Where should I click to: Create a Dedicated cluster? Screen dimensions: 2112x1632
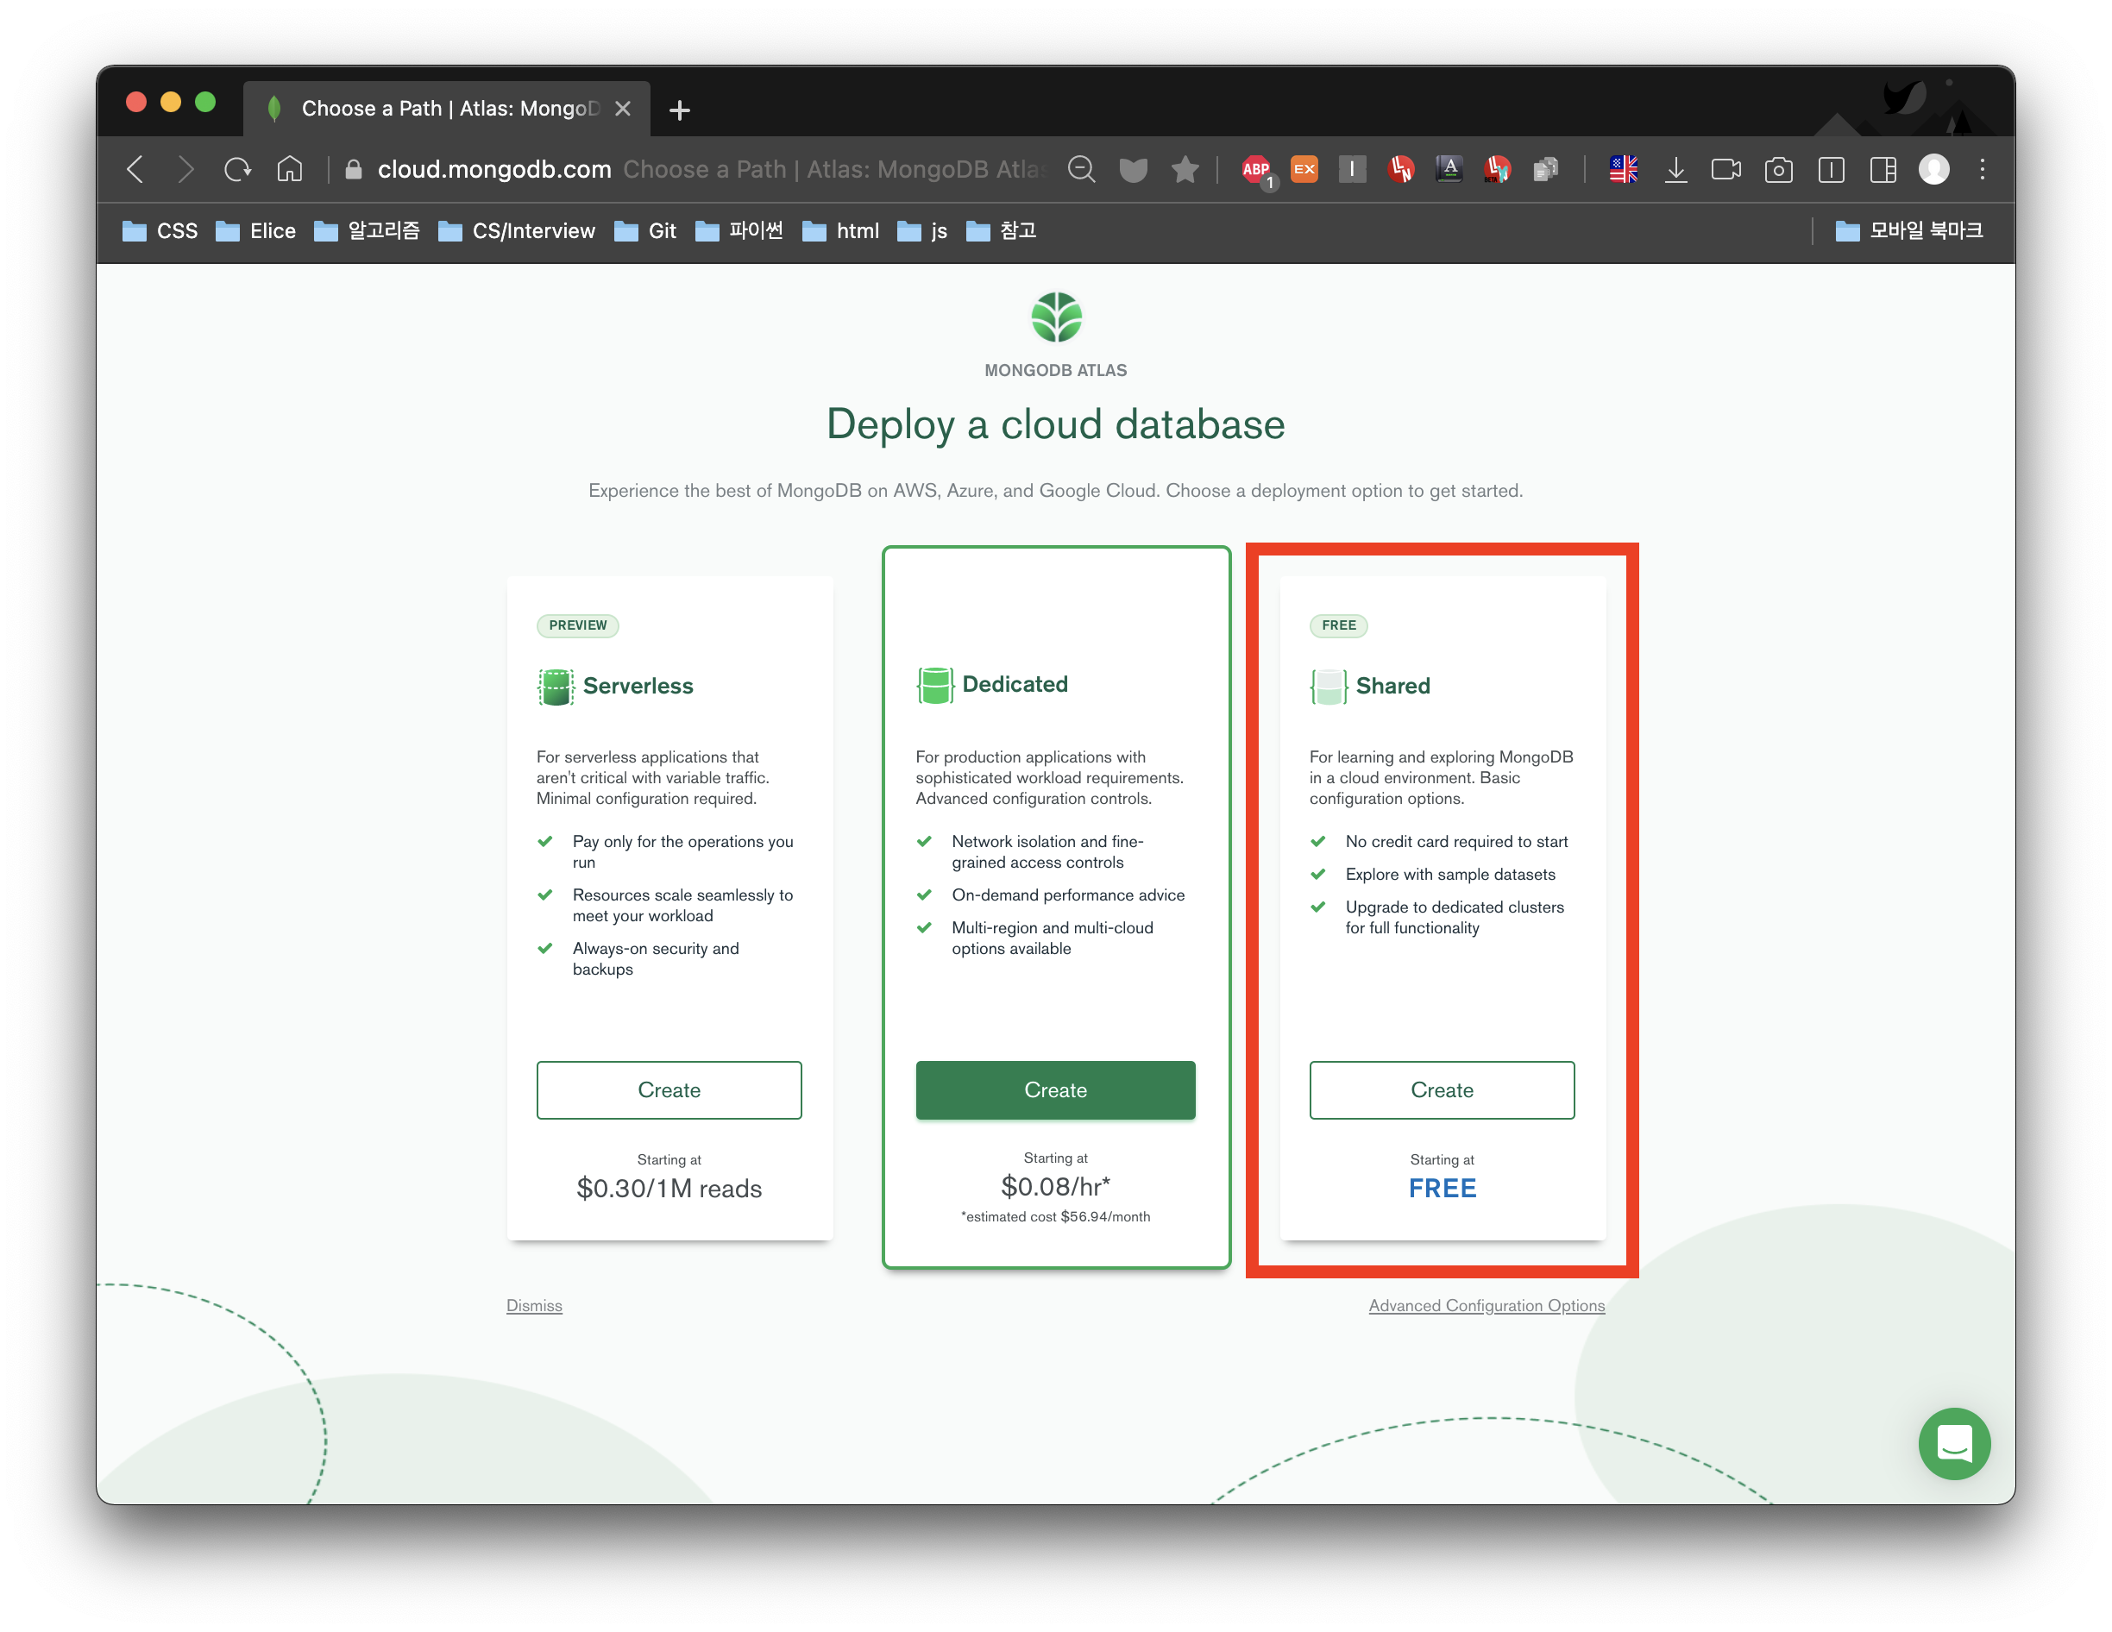[x=1055, y=1089]
